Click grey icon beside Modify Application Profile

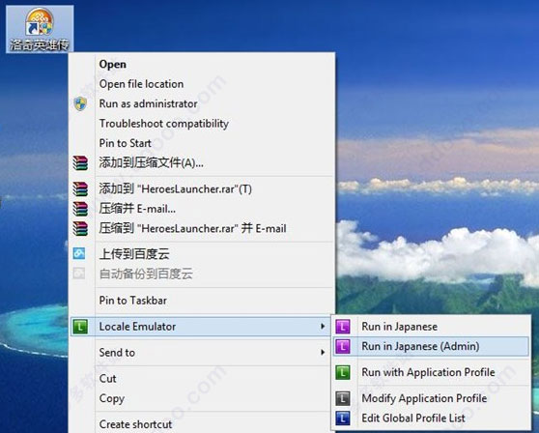coord(343,398)
